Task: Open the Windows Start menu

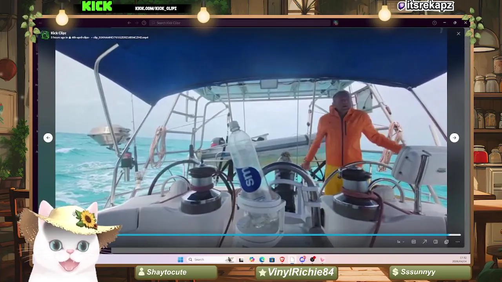Action: [180, 260]
